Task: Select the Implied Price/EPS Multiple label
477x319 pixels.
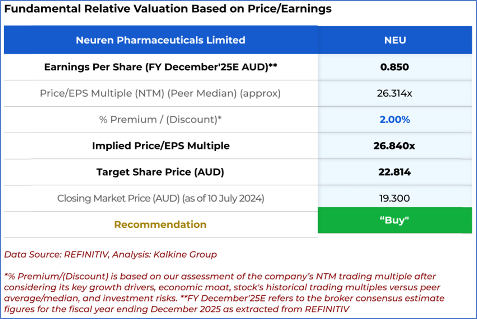Action: click(x=160, y=146)
